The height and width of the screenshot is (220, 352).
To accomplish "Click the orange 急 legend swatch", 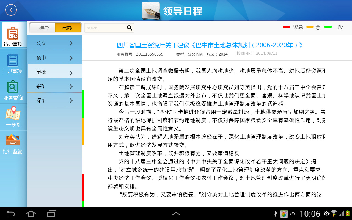I will (310, 27).
